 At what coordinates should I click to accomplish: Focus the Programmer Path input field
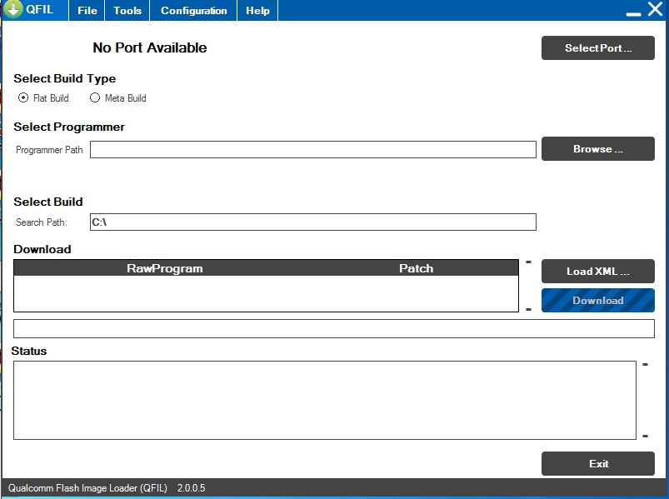pos(312,150)
